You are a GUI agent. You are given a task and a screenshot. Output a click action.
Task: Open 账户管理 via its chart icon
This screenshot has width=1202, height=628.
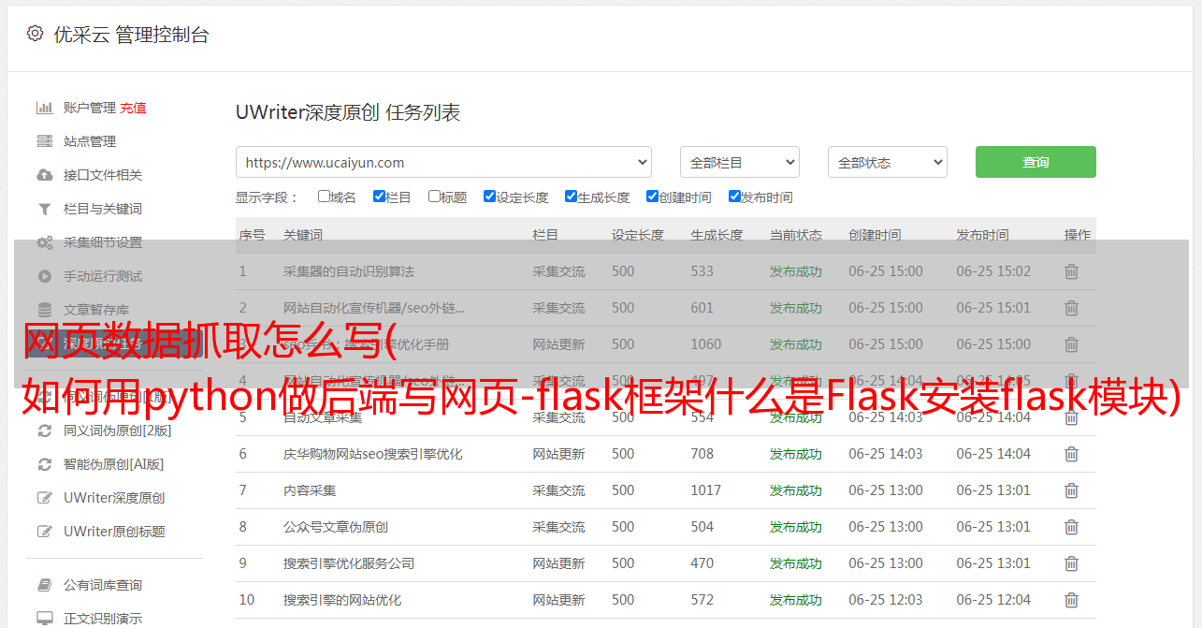click(x=44, y=108)
